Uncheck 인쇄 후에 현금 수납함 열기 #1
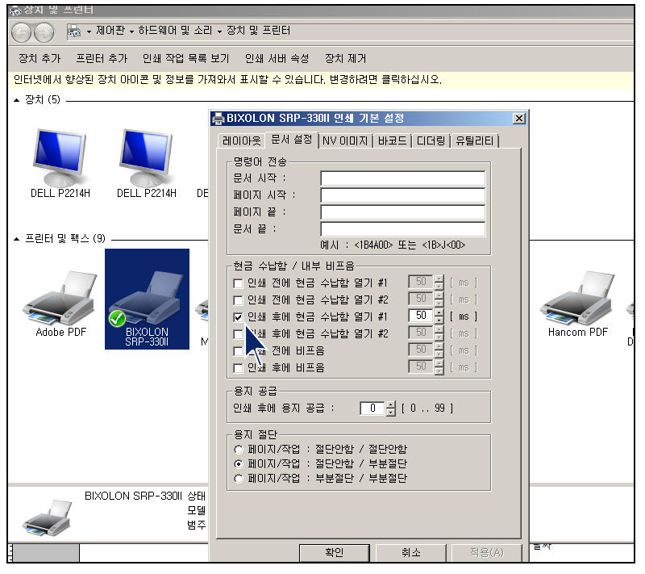Viewport: 645px width, 574px height. tap(238, 317)
